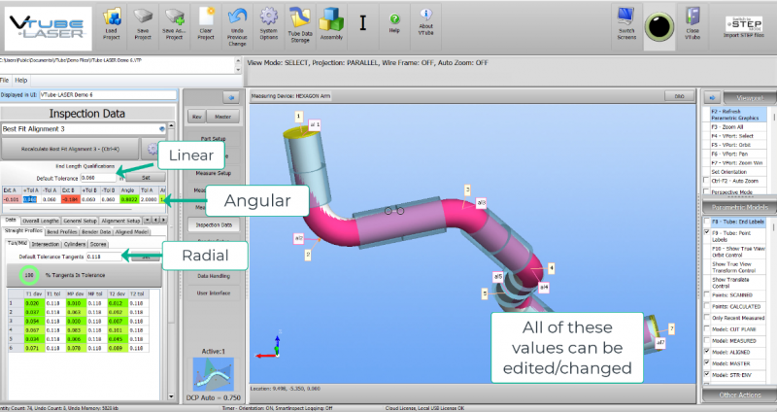Image resolution: width=777 pixels, height=412 pixels.
Task: Click the End Length Default Tolerance field
Action: click(x=98, y=178)
